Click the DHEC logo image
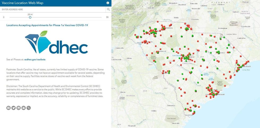This screenshot has height=128, width=260. click(56, 42)
